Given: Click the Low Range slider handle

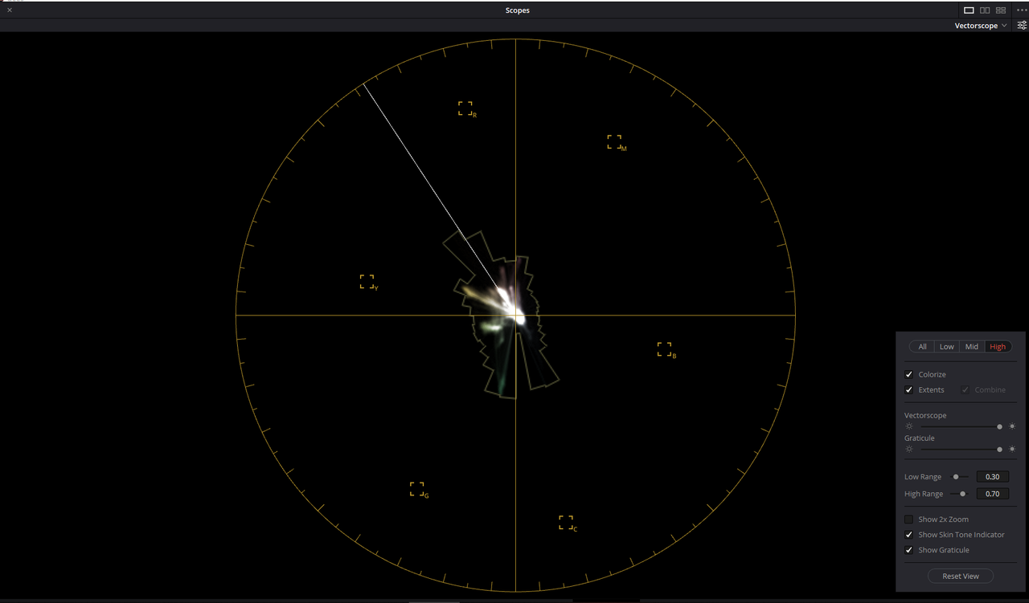Looking at the screenshot, I should coord(956,477).
